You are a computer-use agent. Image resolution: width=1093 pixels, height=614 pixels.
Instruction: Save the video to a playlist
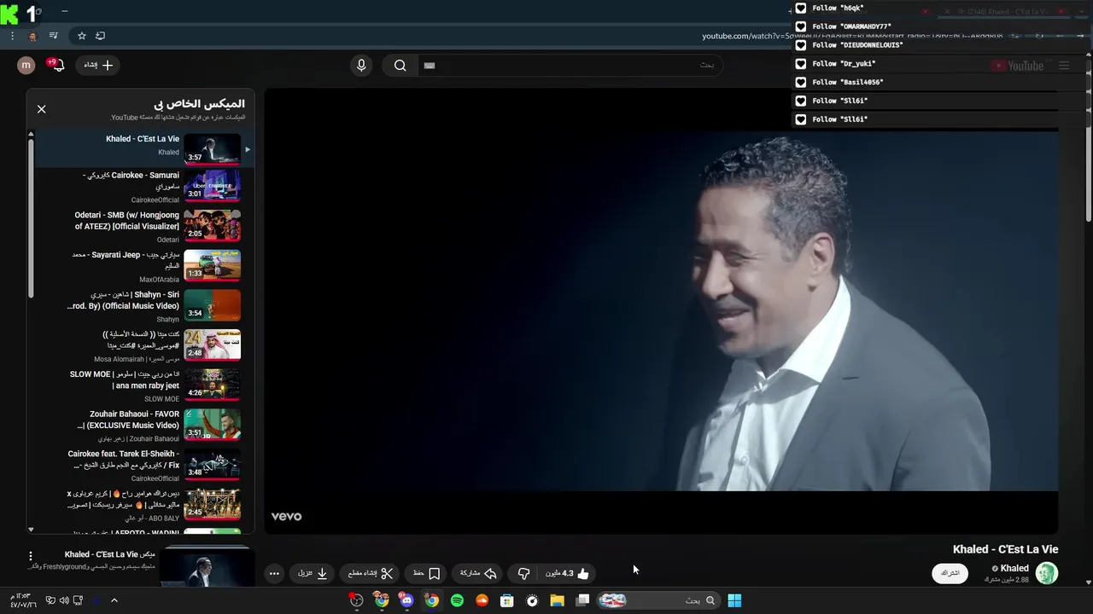point(426,574)
